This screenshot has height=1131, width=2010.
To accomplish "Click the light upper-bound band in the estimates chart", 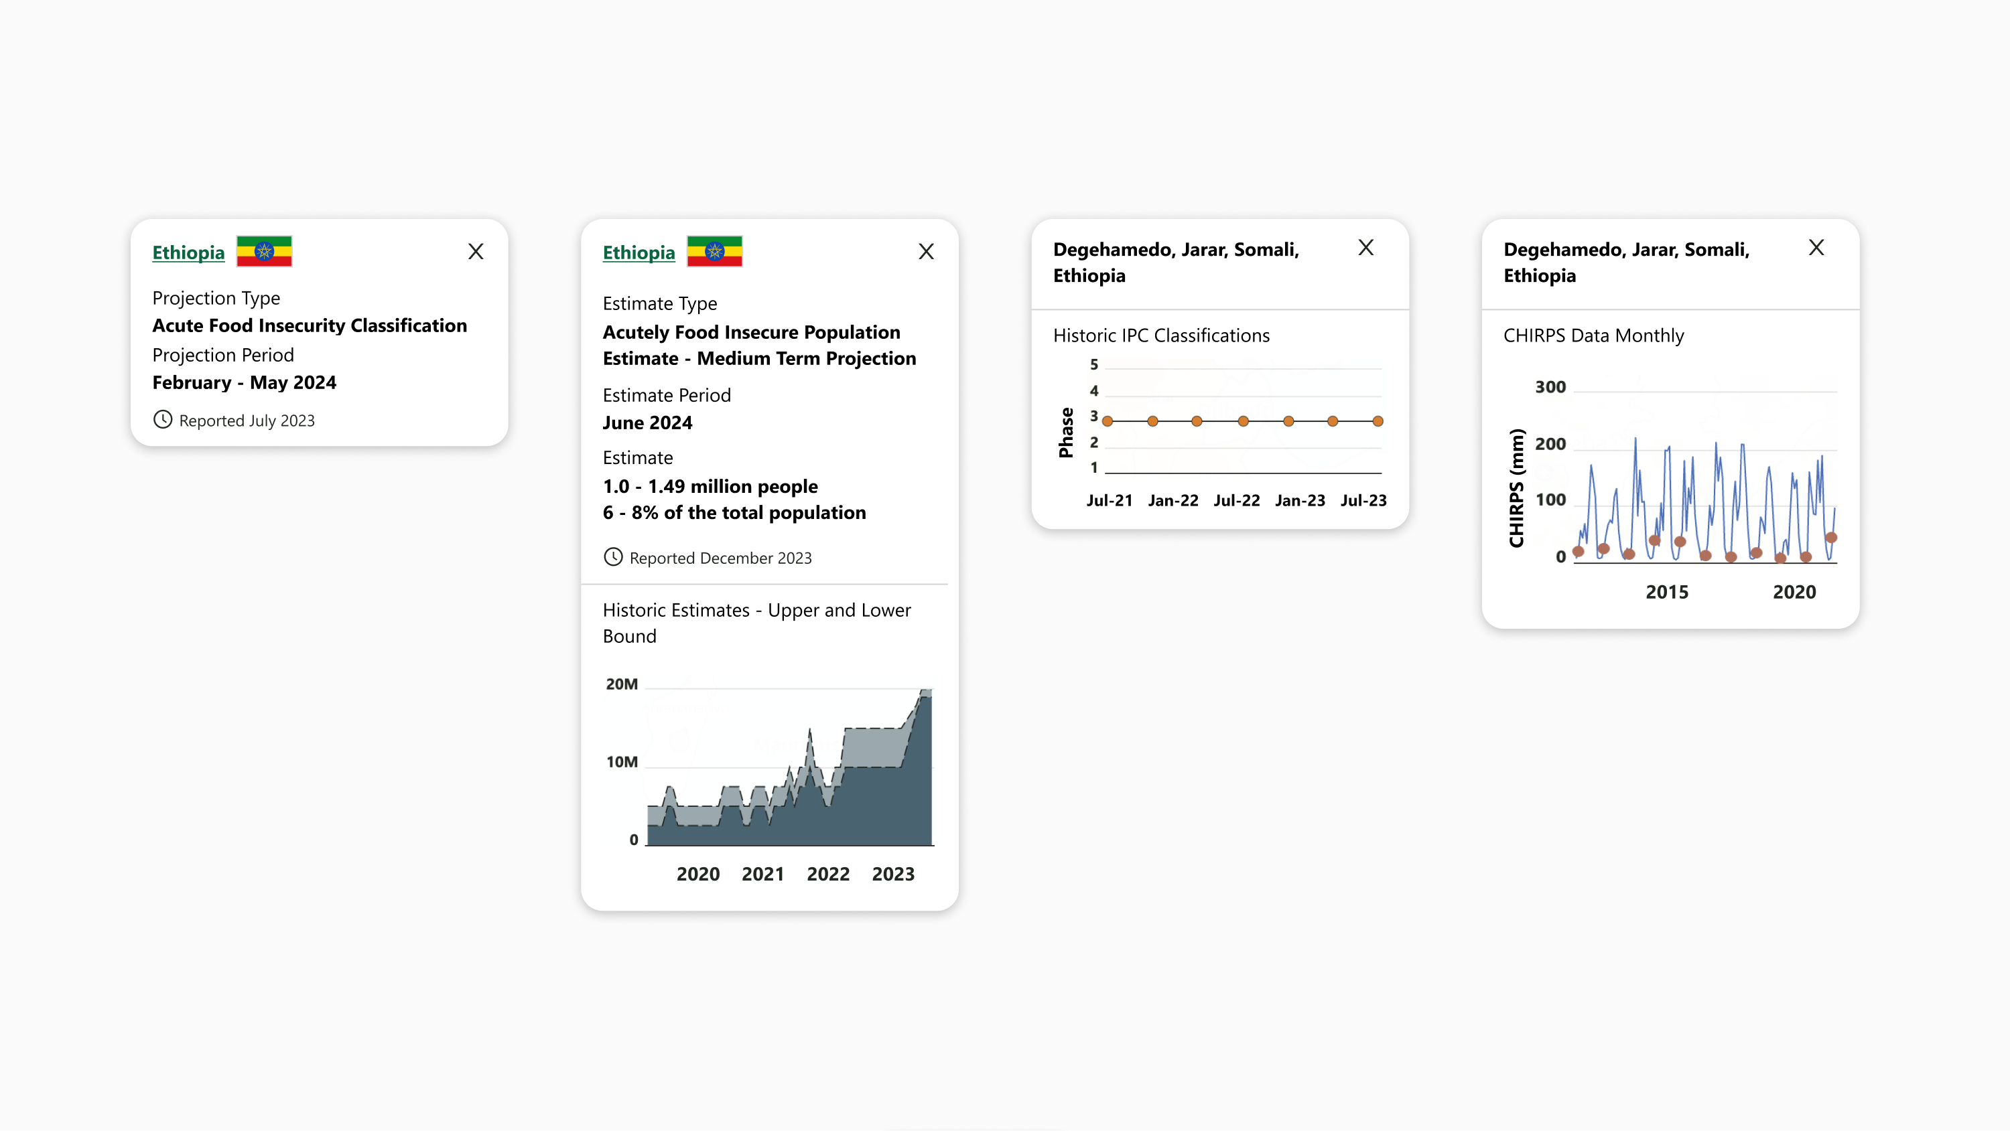I will [872, 747].
